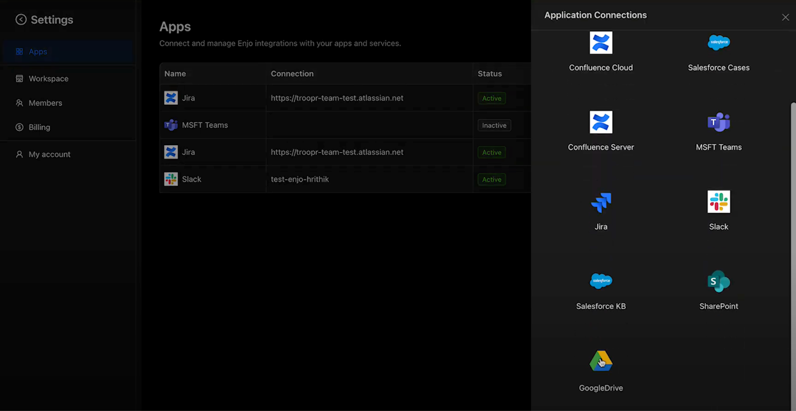Go back using the Settings arrow icon
The width and height of the screenshot is (796, 411).
[x=21, y=19]
